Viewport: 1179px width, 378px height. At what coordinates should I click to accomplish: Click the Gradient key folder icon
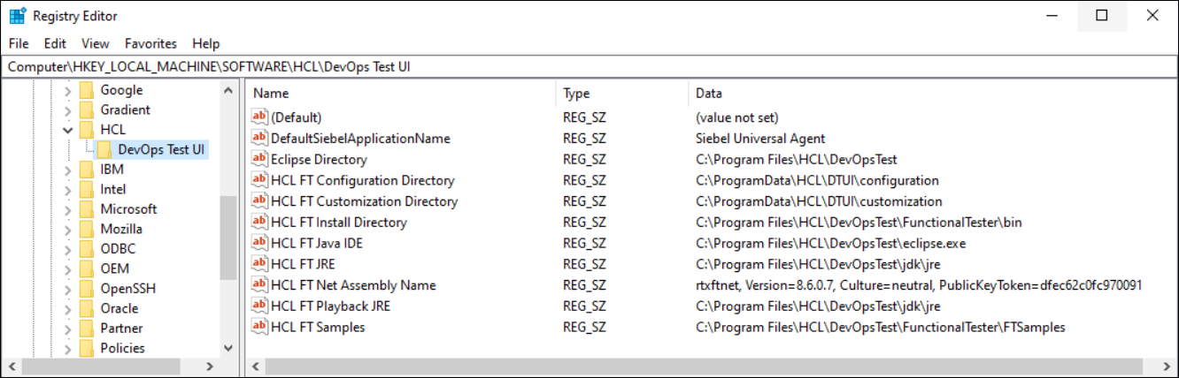86,110
